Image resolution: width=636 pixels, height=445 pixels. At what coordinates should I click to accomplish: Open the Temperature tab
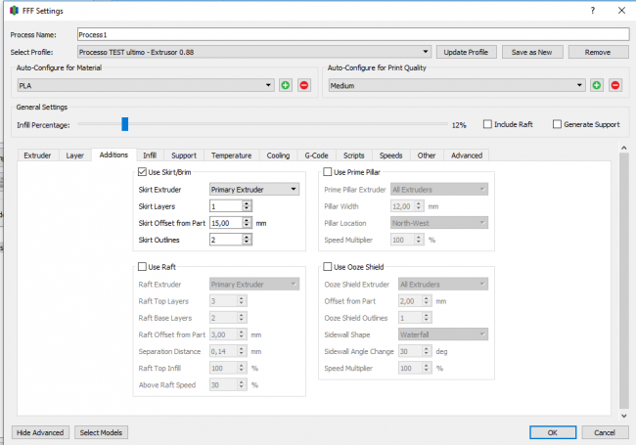[x=231, y=155]
